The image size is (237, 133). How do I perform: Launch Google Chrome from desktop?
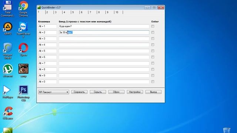click(x=23, y=8)
